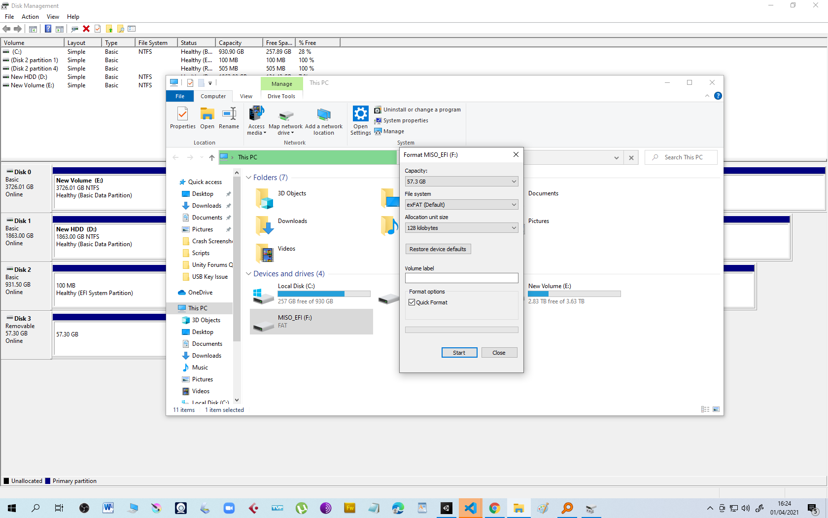Click the red X delete icon in Disk Management
Screen dimensions: 828x518
pyautogui.click(x=86, y=29)
